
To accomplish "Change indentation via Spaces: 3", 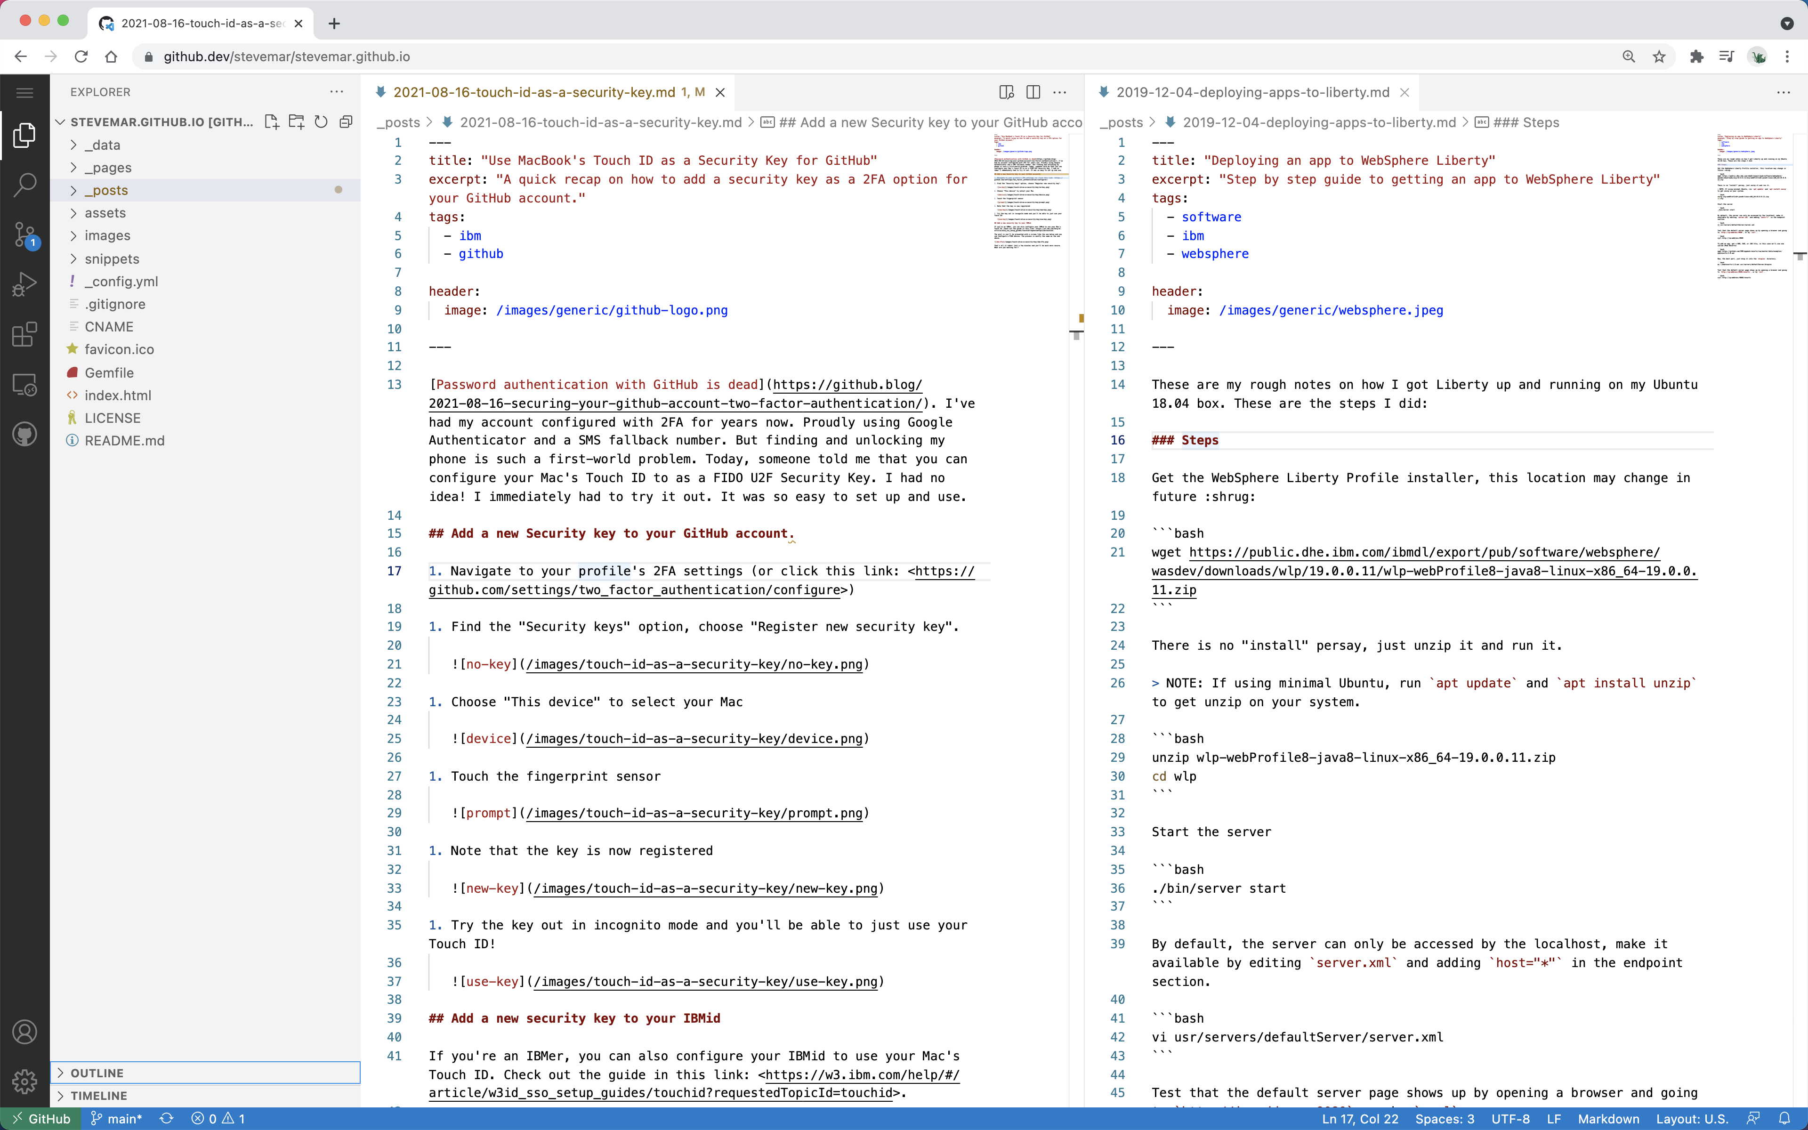I will click(1445, 1119).
